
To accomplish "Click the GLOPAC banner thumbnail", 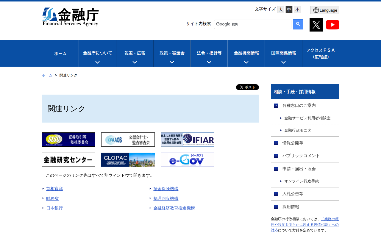I will tap(128, 160).
